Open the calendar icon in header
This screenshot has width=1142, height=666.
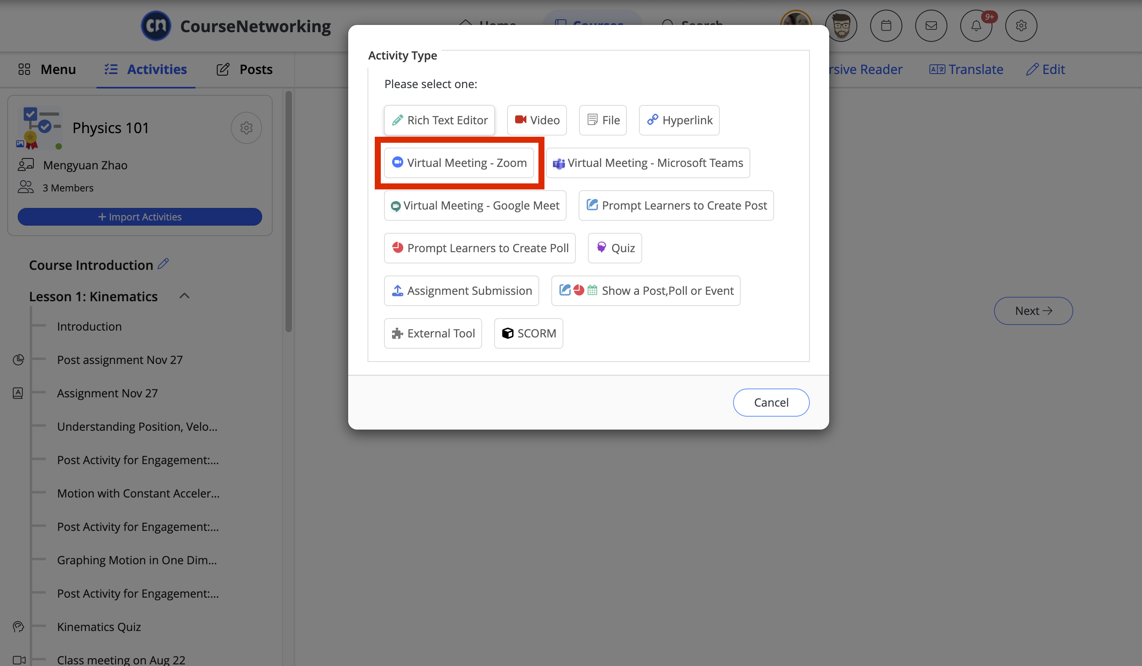(x=886, y=26)
